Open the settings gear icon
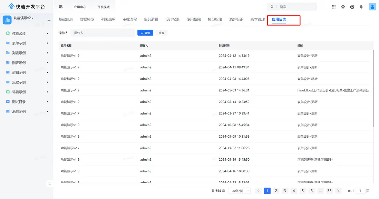This screenshot has width=379, height=199. tap(352, 7)
